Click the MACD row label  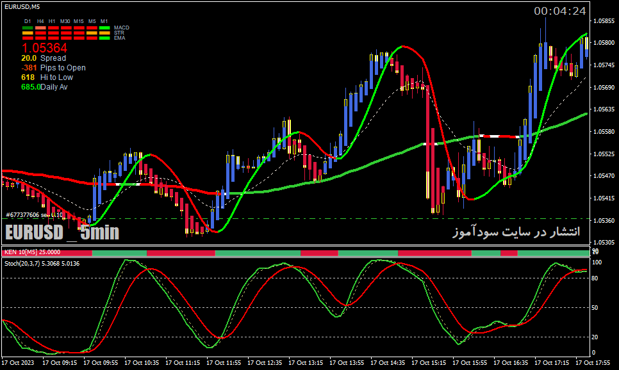pos(122,28)
